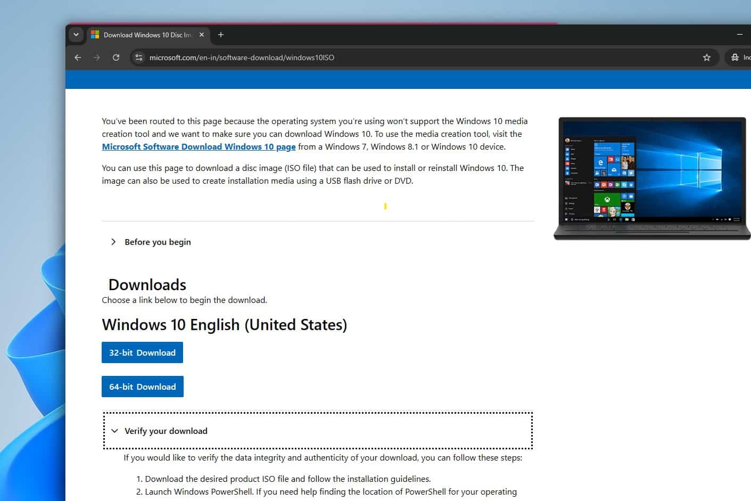Click the Microsoft favicon on the tab

pos(95,35)
